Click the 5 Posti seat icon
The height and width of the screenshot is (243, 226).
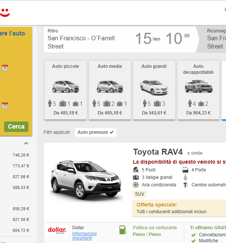click(x=136, y=170)
